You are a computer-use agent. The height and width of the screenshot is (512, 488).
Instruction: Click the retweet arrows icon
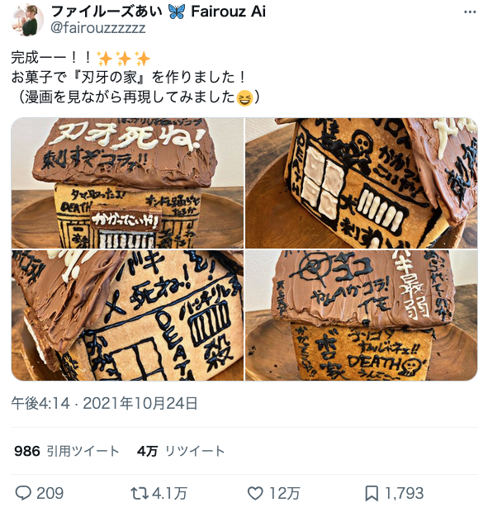(x=140, y=493)
